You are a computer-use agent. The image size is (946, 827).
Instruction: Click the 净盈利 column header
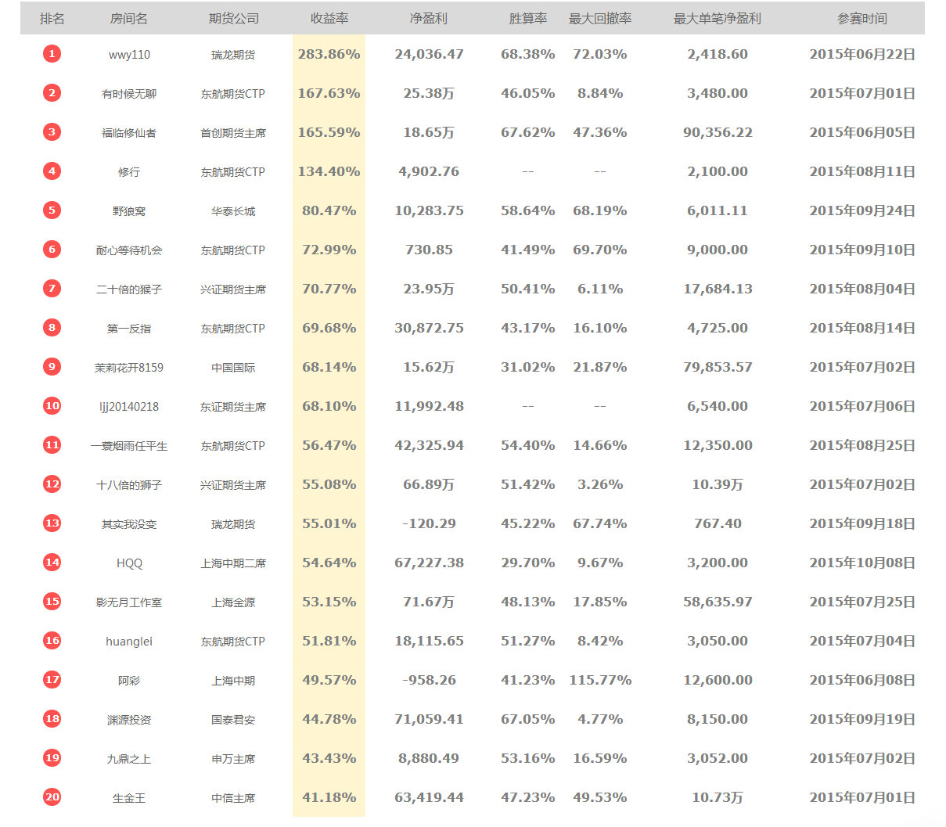(x=429, y=18)
